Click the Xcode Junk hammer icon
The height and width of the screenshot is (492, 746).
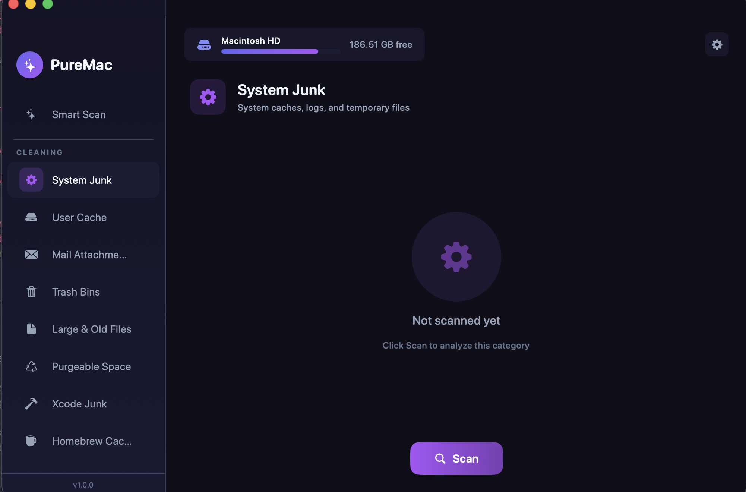pos(31,404)
